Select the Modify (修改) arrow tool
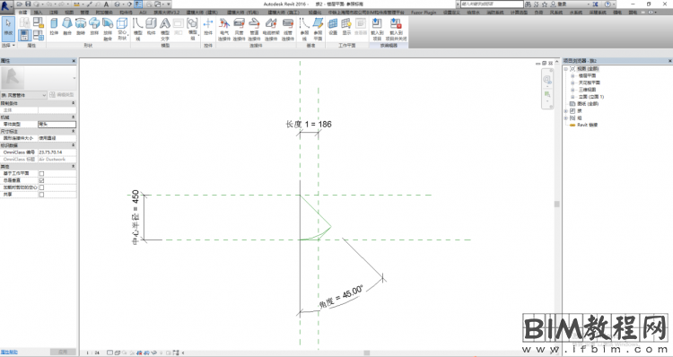This screenshot has width=673, height=357. [x=8, y=27]
